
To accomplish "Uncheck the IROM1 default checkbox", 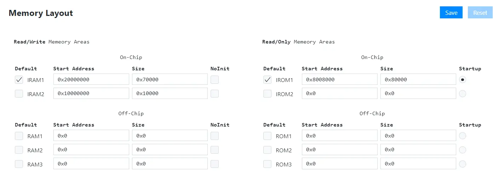I will coord(268,80).
